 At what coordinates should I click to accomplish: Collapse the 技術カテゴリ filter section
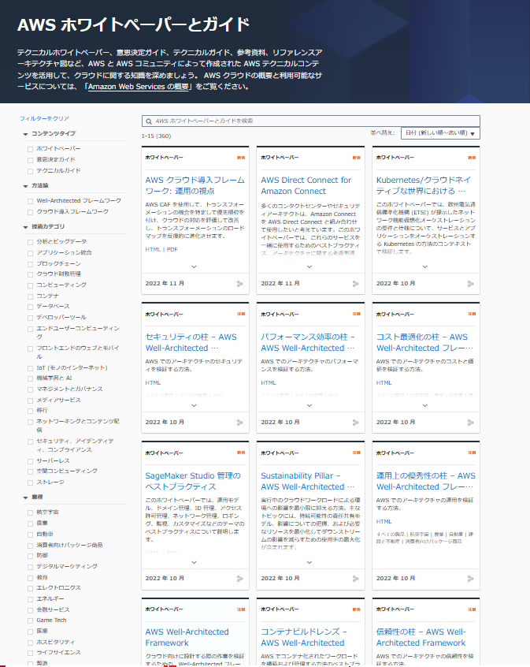25,227
